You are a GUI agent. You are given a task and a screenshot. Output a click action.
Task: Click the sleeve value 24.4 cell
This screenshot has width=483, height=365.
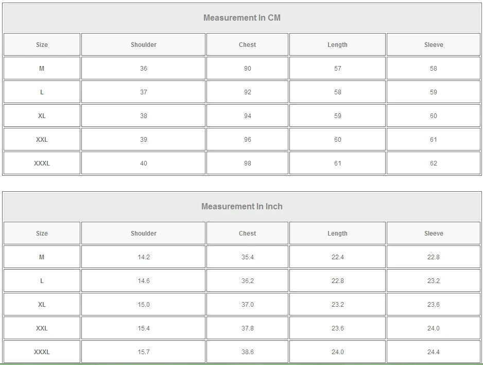[434, 352]
